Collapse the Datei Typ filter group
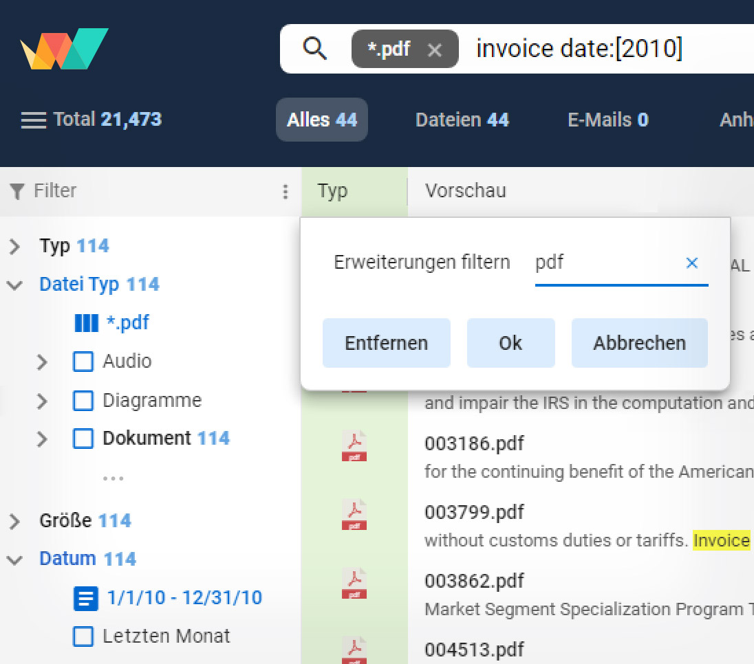Screen dimensions: 754x664 click(x=15, y=285)
